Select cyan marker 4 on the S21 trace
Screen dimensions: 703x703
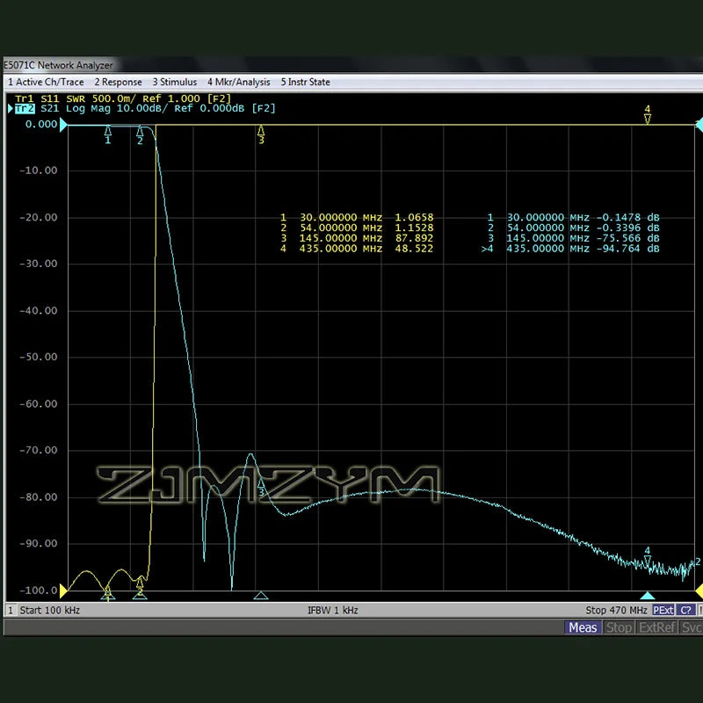(648, 556)
